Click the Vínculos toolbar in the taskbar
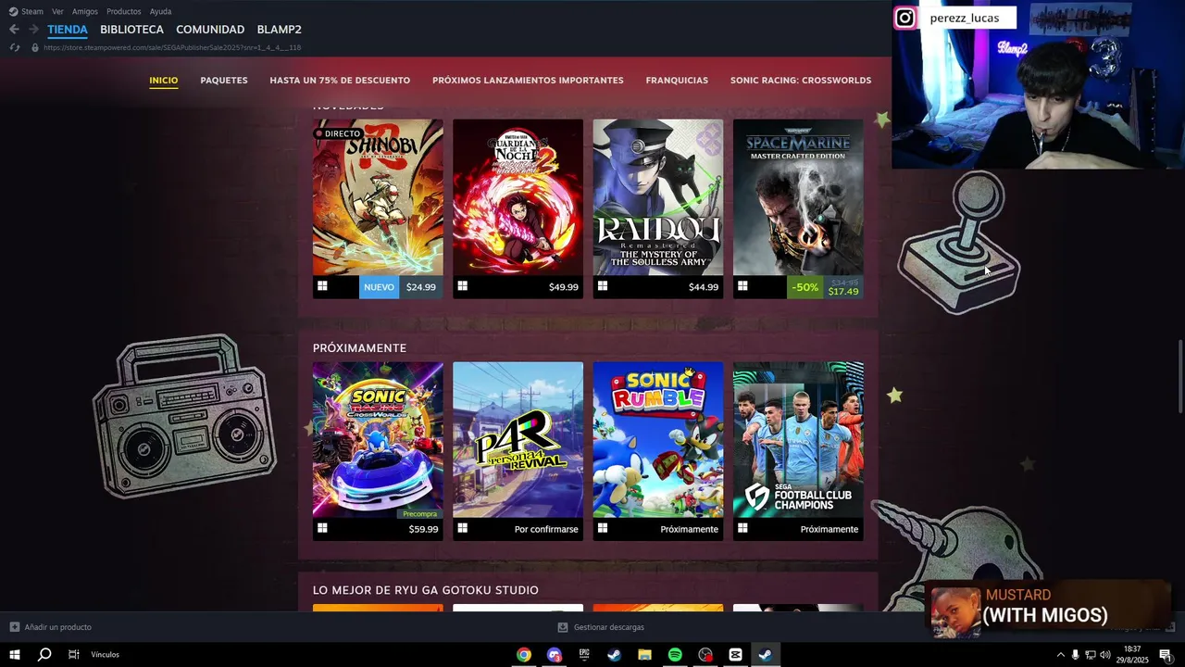The image size is (1185, 667). coord(106,655)
